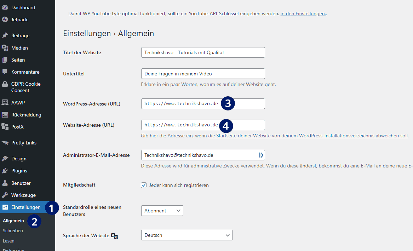Click the Untertitel input field
The height and width of the screenshot is (251, 413).
pos(203,74)
